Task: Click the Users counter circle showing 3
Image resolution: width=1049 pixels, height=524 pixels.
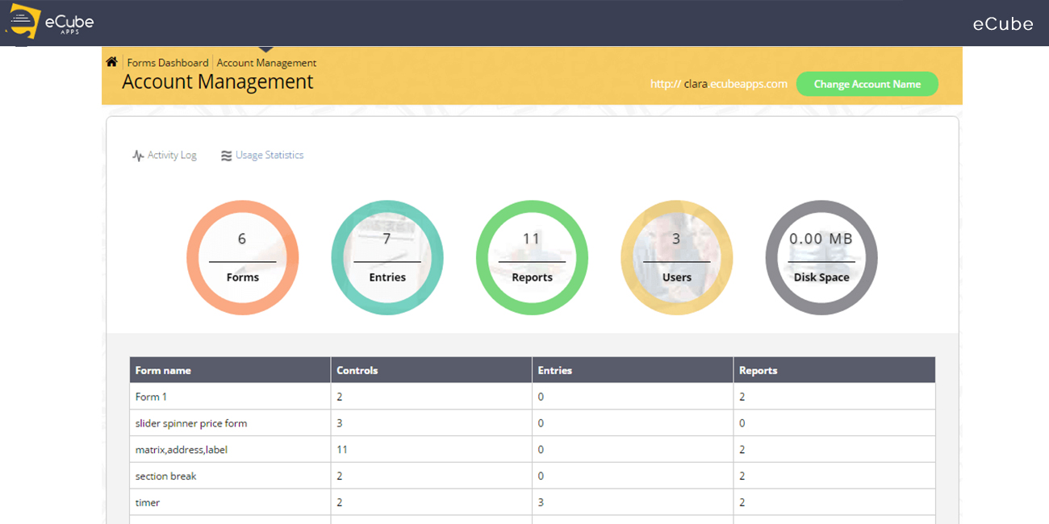Action: (676, 256)
